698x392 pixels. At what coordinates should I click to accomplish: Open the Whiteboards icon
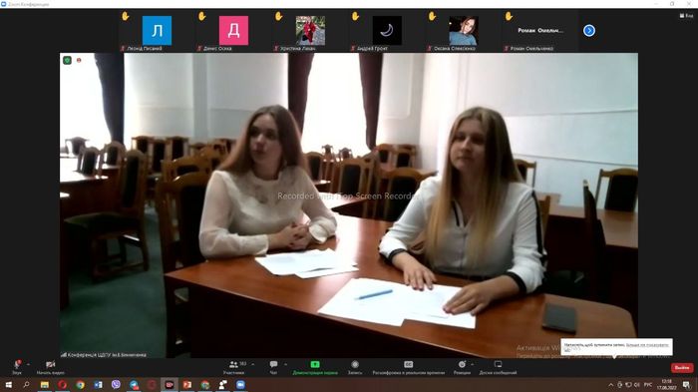tap(498, 364)
